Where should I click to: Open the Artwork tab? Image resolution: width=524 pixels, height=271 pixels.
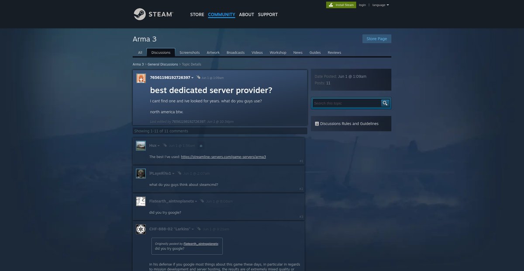tap(213, 52)
